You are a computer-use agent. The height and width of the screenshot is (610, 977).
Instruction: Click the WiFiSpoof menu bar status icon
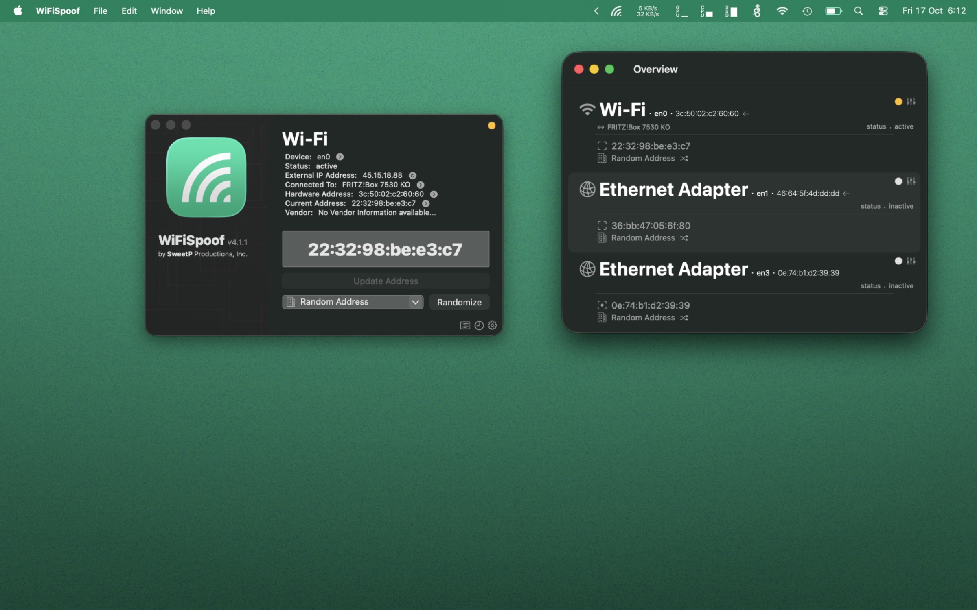616,11
